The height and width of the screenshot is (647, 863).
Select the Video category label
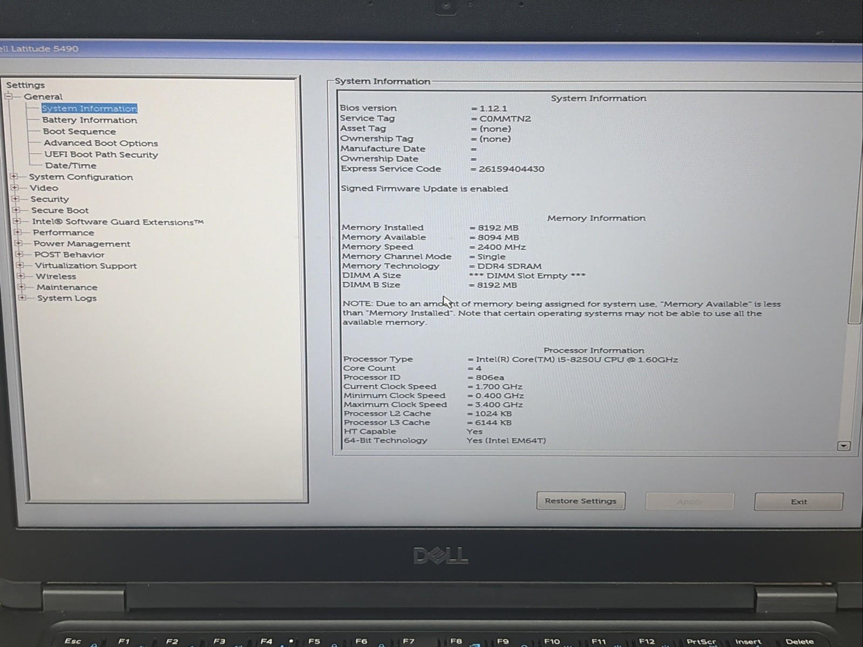coord(44,188)
